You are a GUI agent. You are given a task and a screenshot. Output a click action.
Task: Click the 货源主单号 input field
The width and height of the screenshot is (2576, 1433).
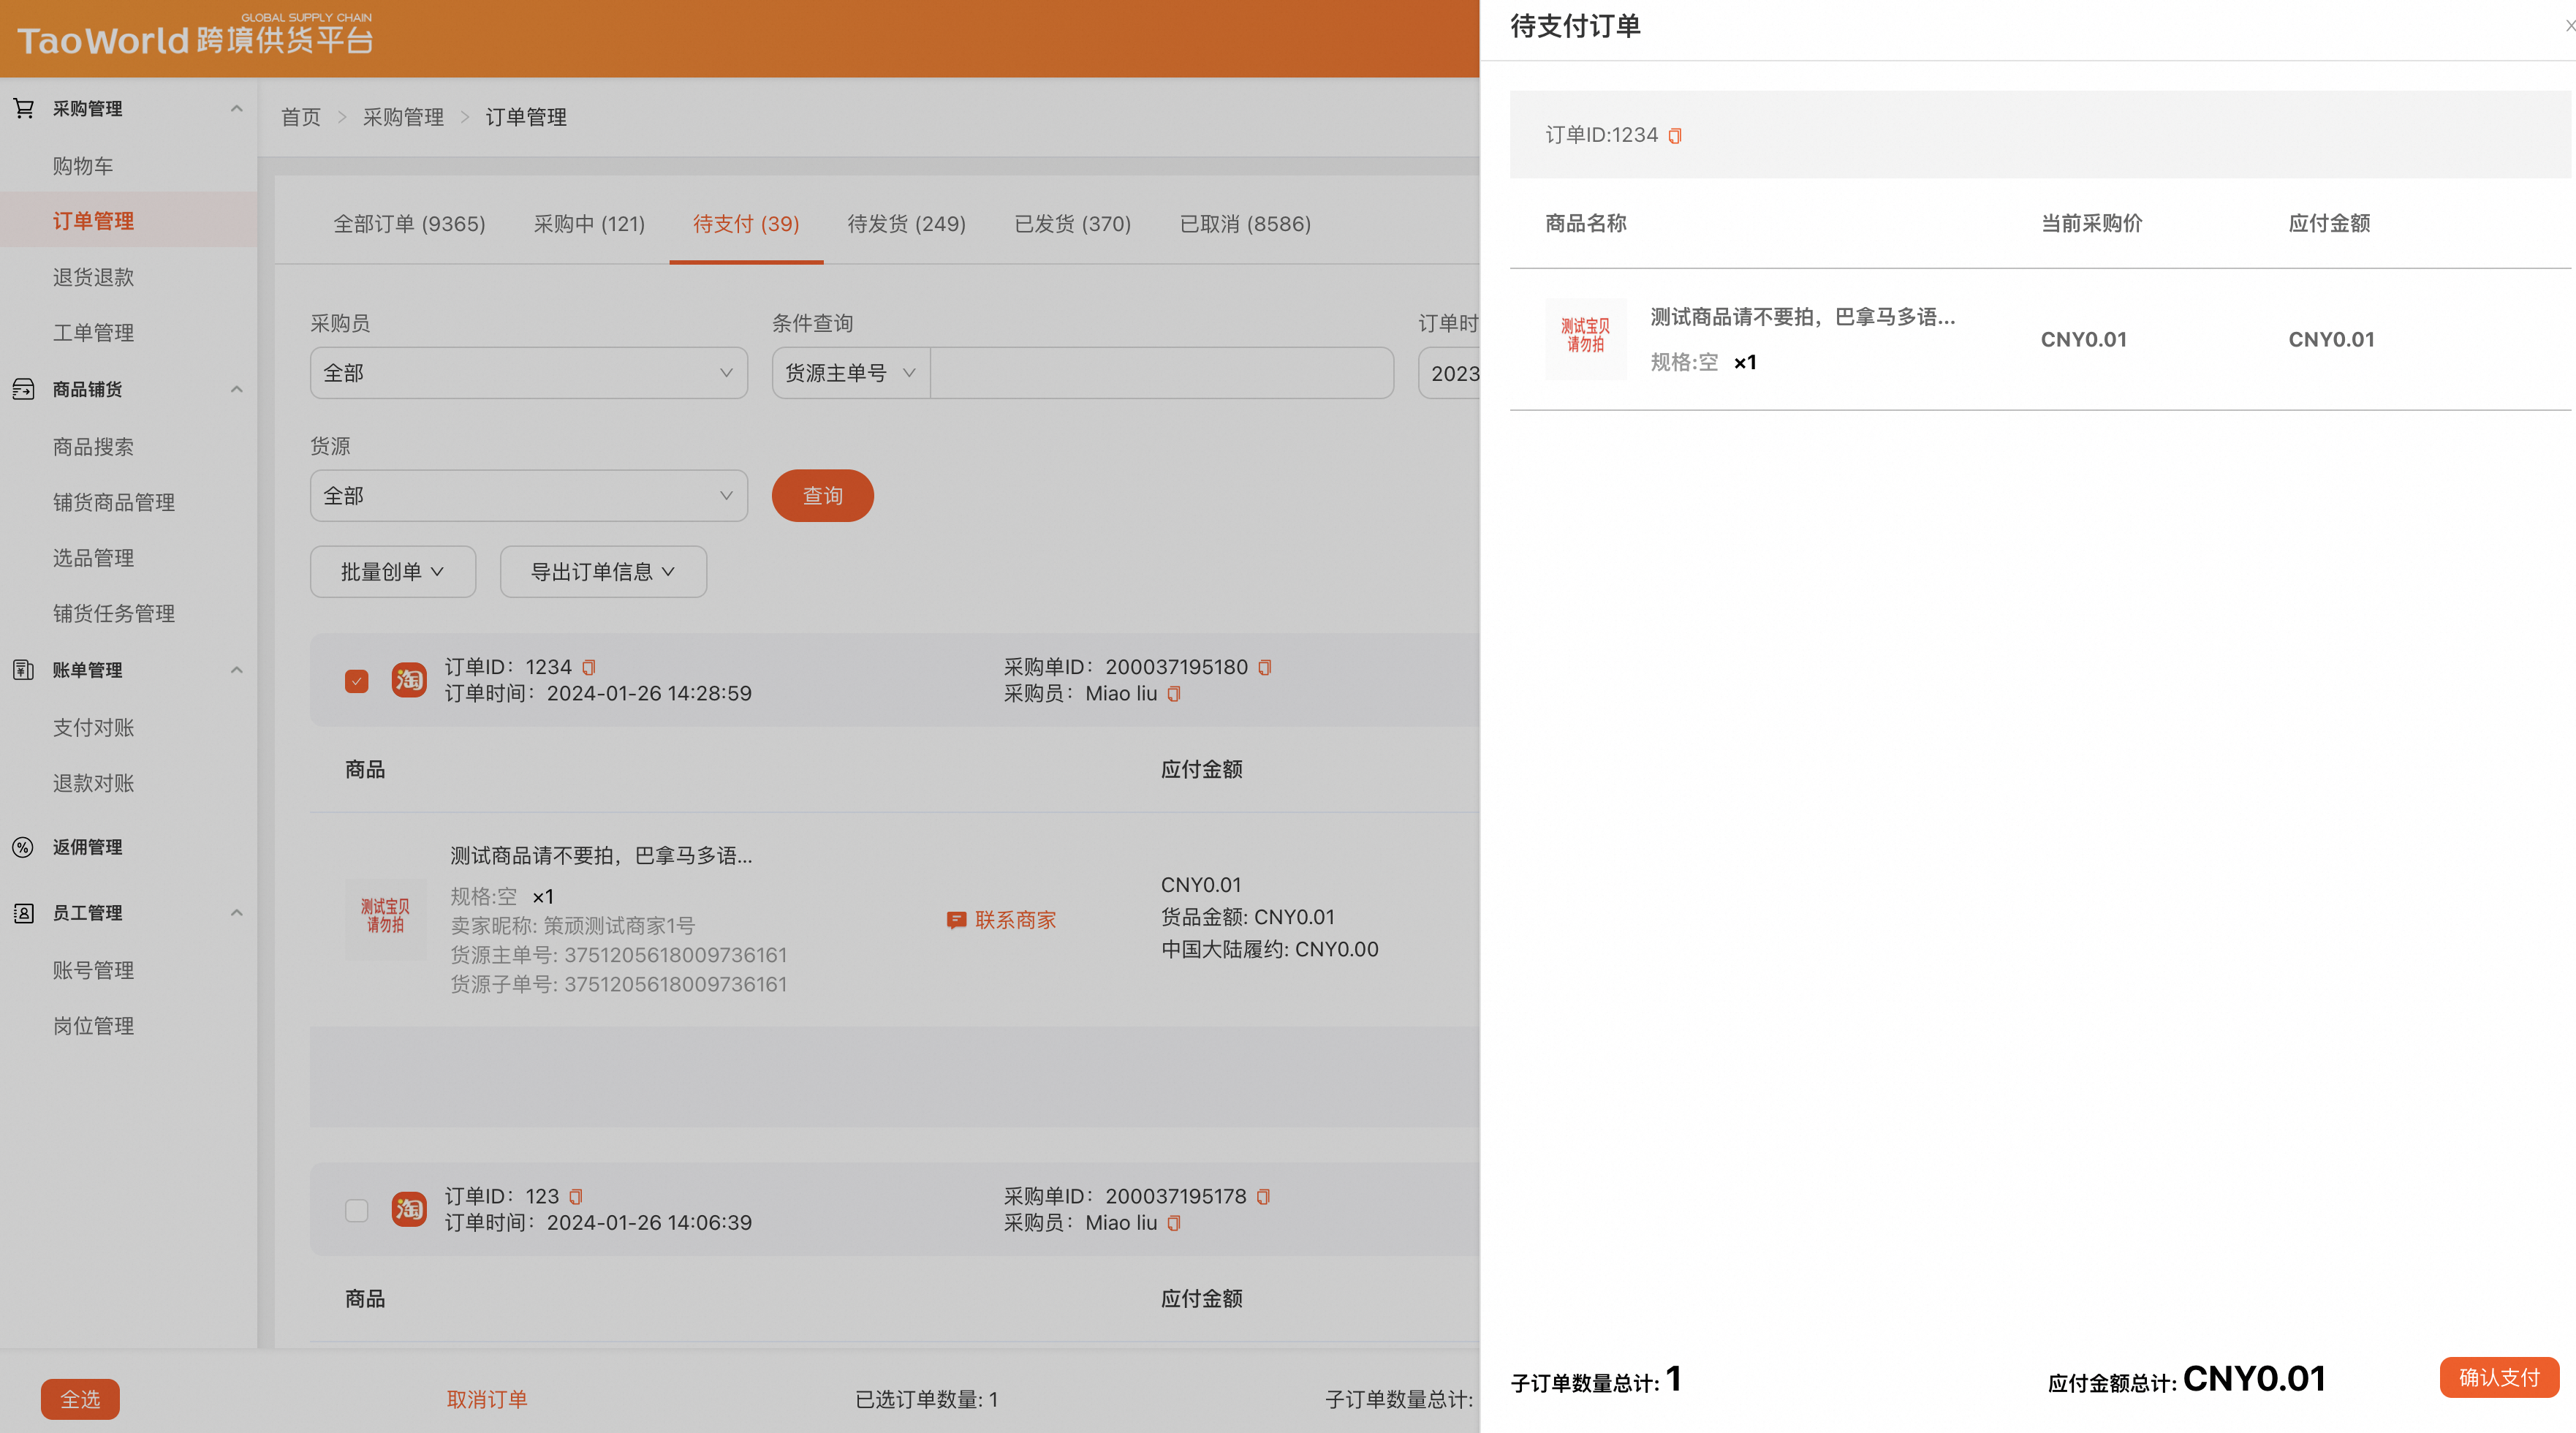[1160, 372]
